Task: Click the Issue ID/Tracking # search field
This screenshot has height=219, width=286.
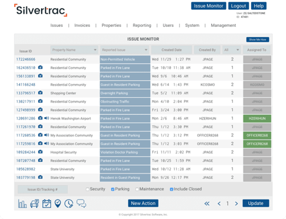Action: pos(42,189)
